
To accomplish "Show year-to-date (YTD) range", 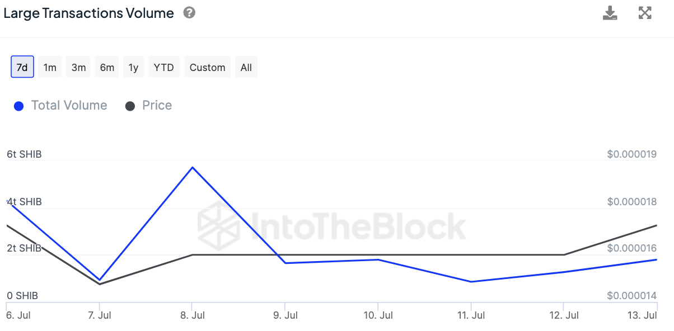I will pyautogui.click(x=163, y=67).
